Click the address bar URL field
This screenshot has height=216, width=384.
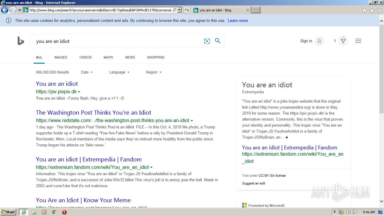coord(100,10)
